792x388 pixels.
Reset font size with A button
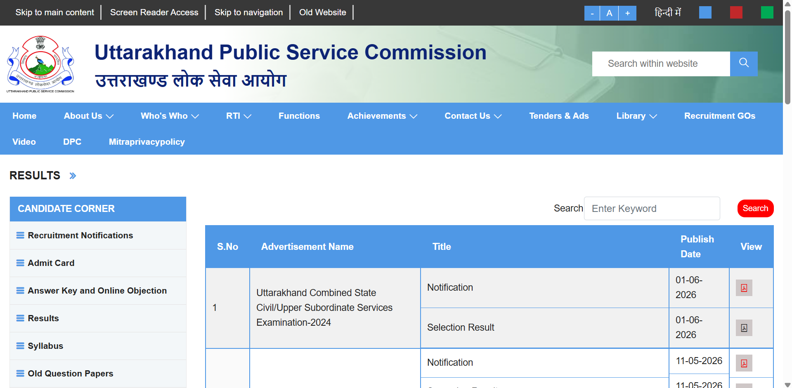tap(609, 13)
